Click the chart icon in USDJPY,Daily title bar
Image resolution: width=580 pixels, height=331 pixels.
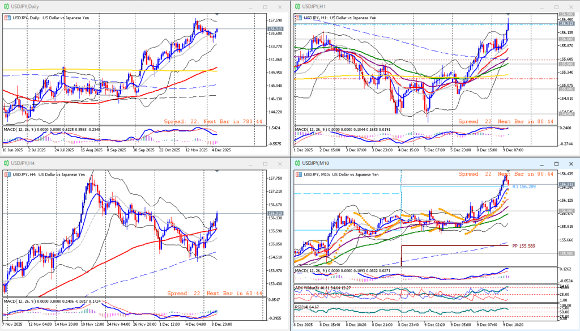(6, 6)
